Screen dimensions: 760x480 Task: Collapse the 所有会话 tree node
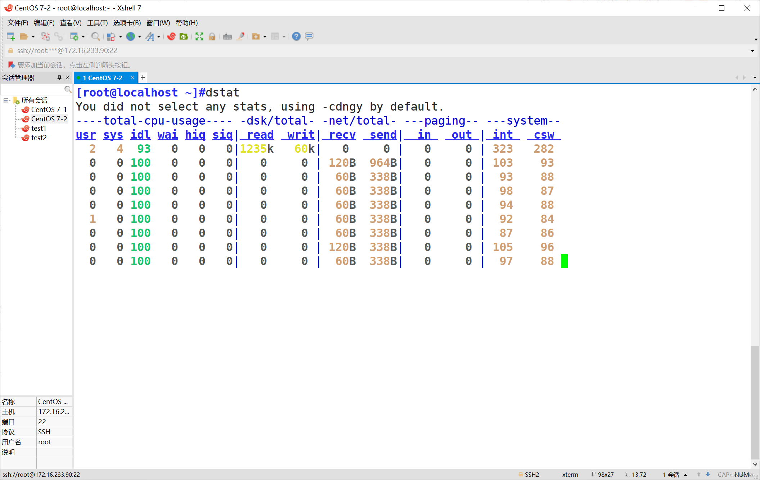point(6,100)
